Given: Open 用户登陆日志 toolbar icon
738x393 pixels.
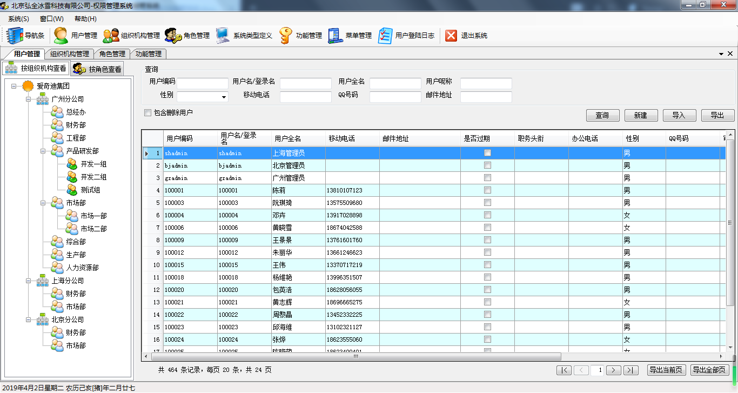Looking at the screenshot, I should (385, 36).
